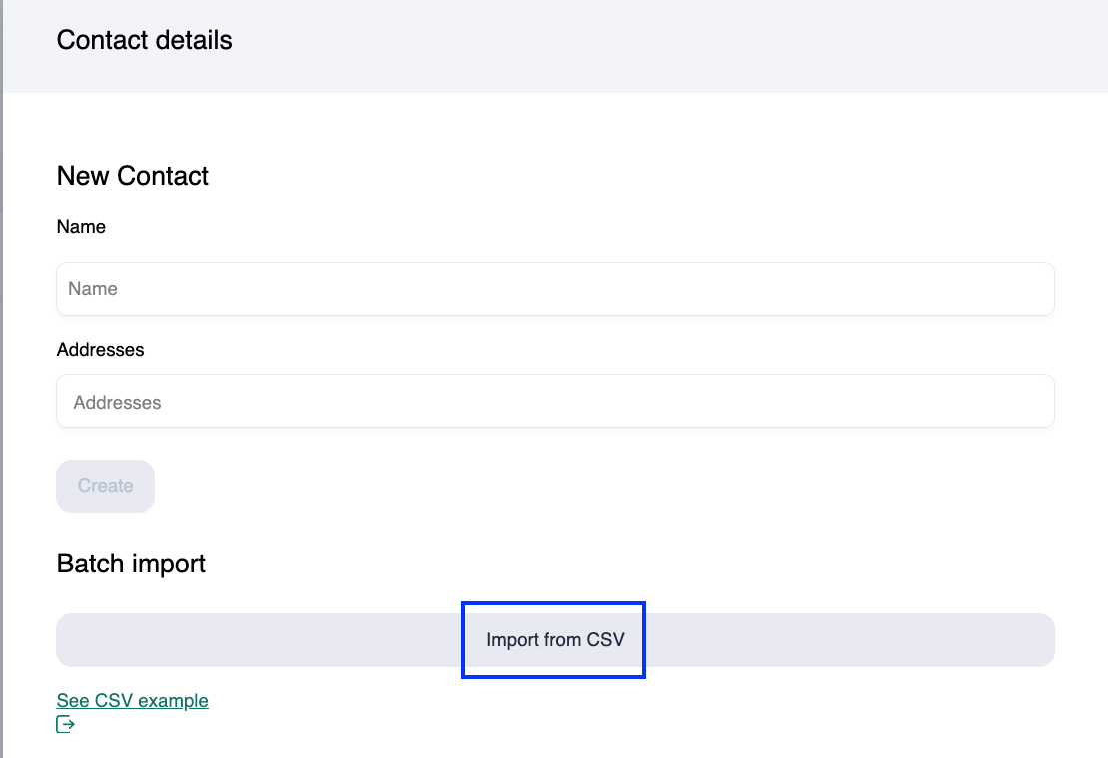Viewport: 1108px width, 758px height.
Task: Click the 'Addresses' placeholder text in the box
Action: (117, 403)
